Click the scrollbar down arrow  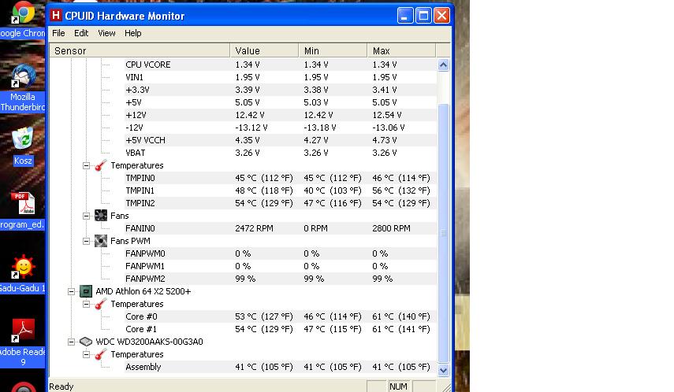(443, 370)
